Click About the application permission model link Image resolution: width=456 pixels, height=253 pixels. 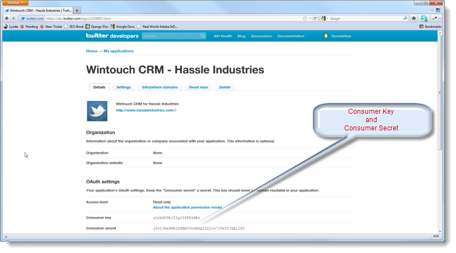(x=187, y=207)
